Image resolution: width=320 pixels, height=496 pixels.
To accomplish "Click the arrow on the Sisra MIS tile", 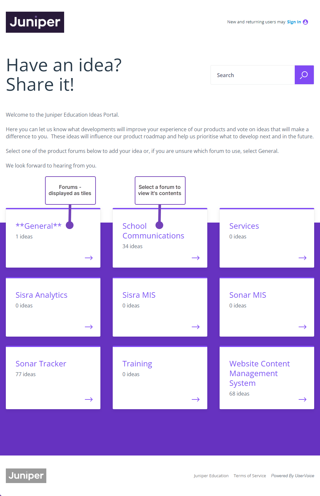I will click(x=195, y=327).
